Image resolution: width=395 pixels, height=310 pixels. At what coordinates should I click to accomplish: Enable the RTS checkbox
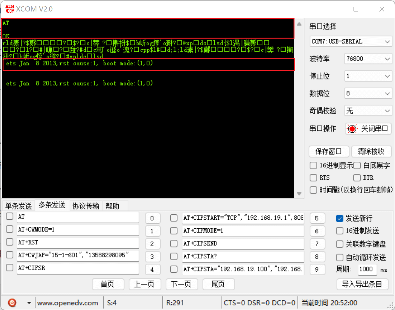coord(313,178)
